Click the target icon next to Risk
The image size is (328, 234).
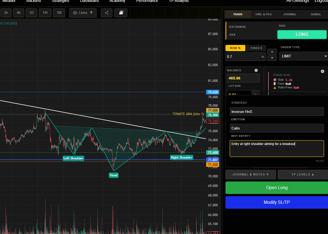point(275,80)
